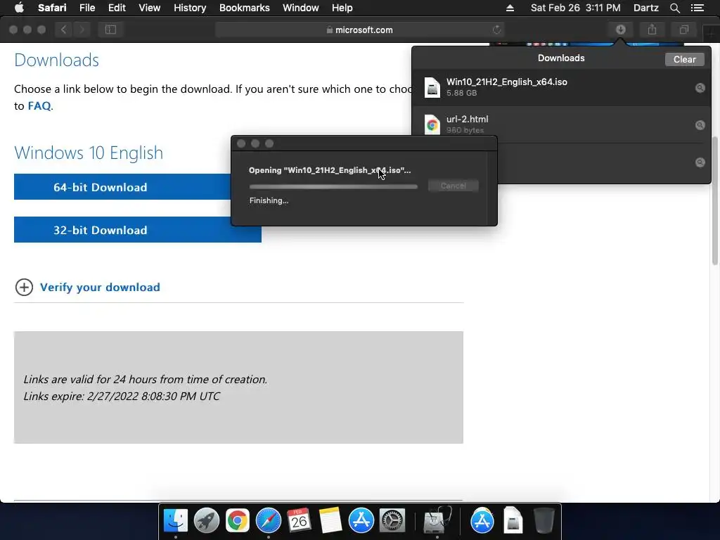
Task: Show url-2.html in Finder magnifier icon
Action: click(700, 125)
